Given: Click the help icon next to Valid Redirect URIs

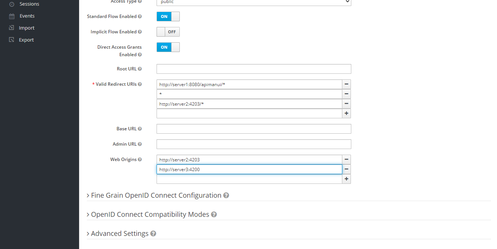Looking at the screenshot, I should tap(140, 84).
